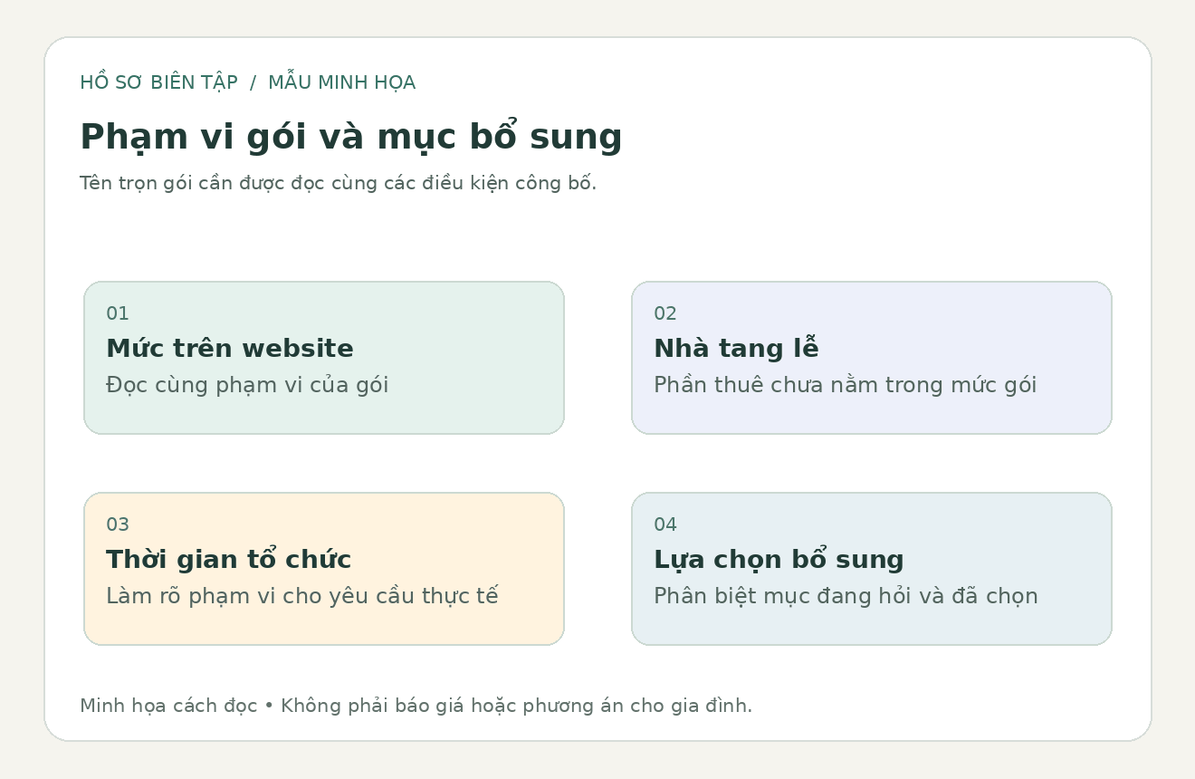Image resolution: width=1195 pixels, height=779 pixels.
Task: Click text 'Đọc cùng phạm vi của gói'
Action: [x=247, y=386]
